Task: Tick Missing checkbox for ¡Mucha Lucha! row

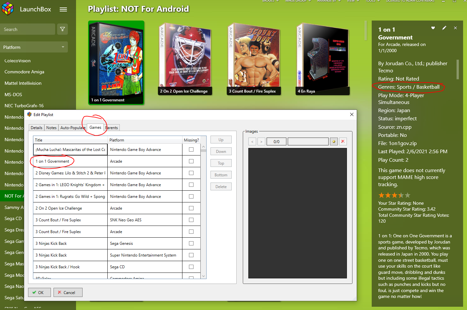Action: pyautogui.click(x=191, y=150)
